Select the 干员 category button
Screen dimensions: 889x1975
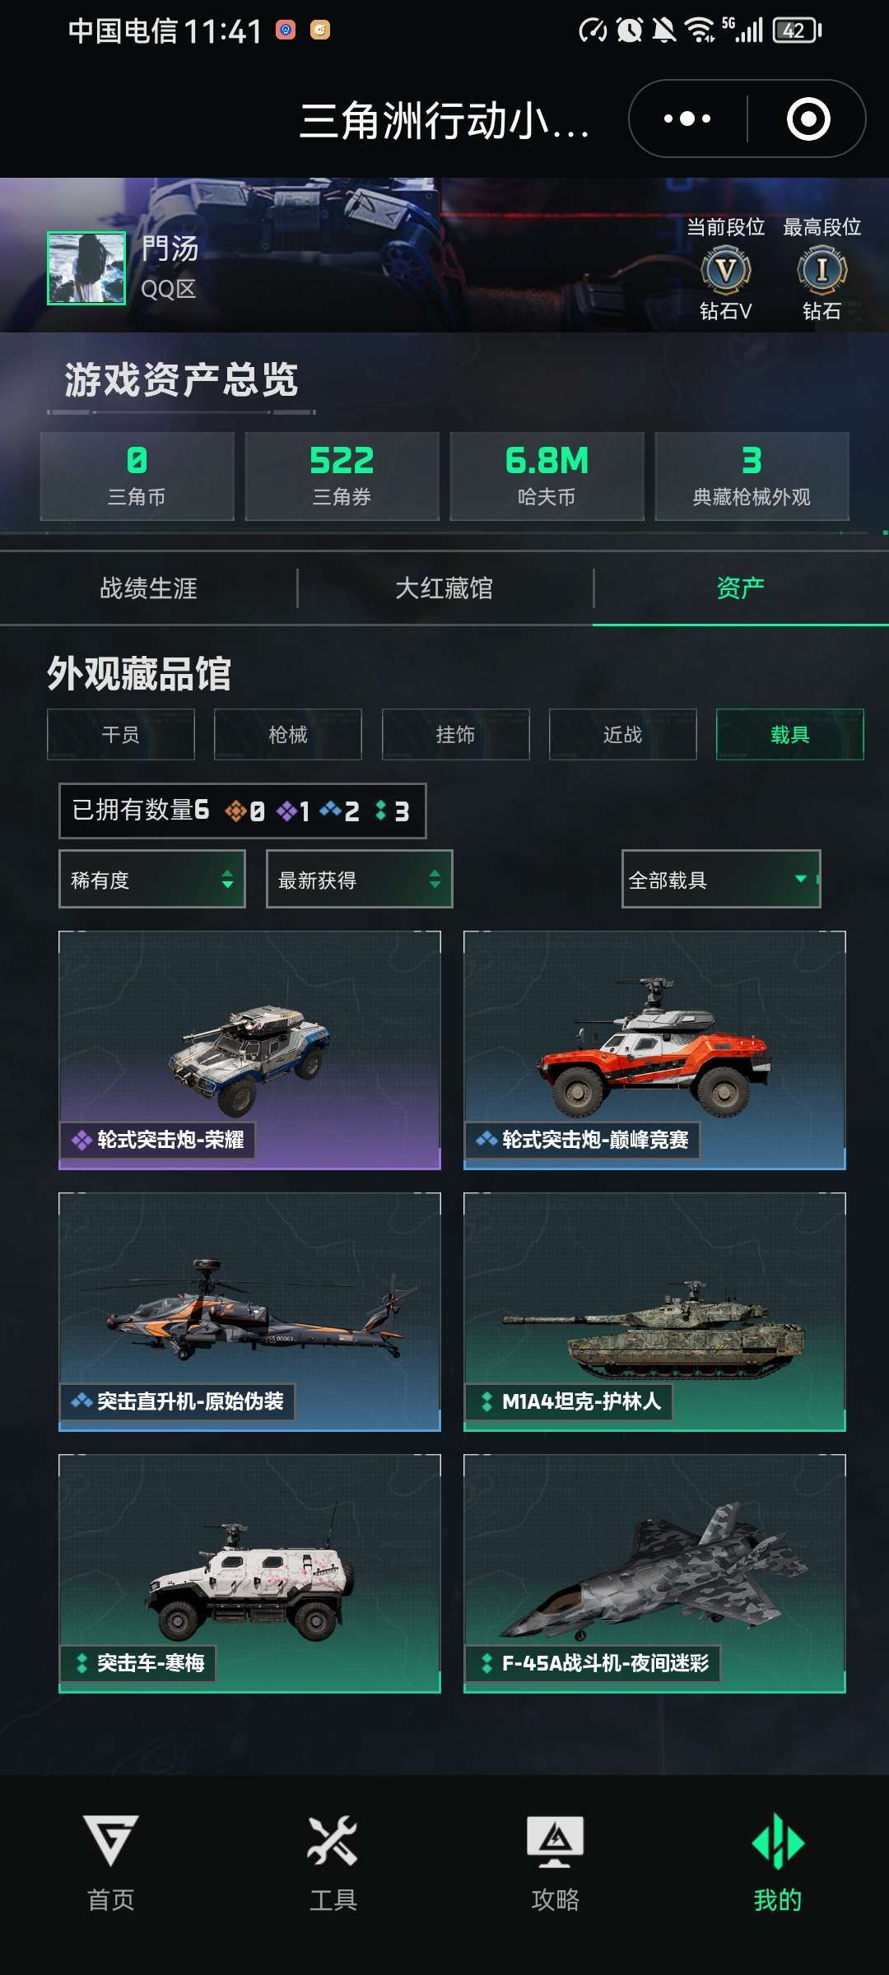click(x=121, y=734)
